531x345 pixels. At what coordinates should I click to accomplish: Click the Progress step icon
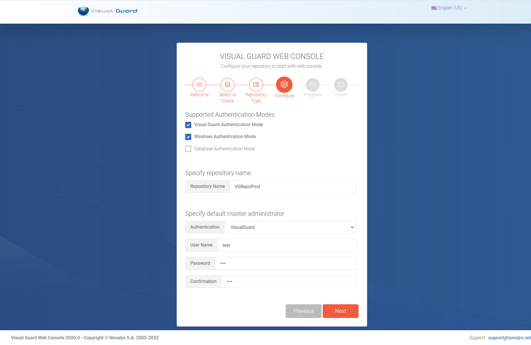click(312, 85)
